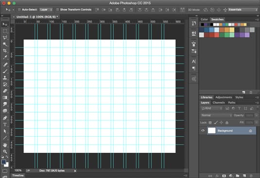260x178 pixels.
Task: Select the Clone Stamp tool
Action: pyautogui.click(x=5, y=78)
